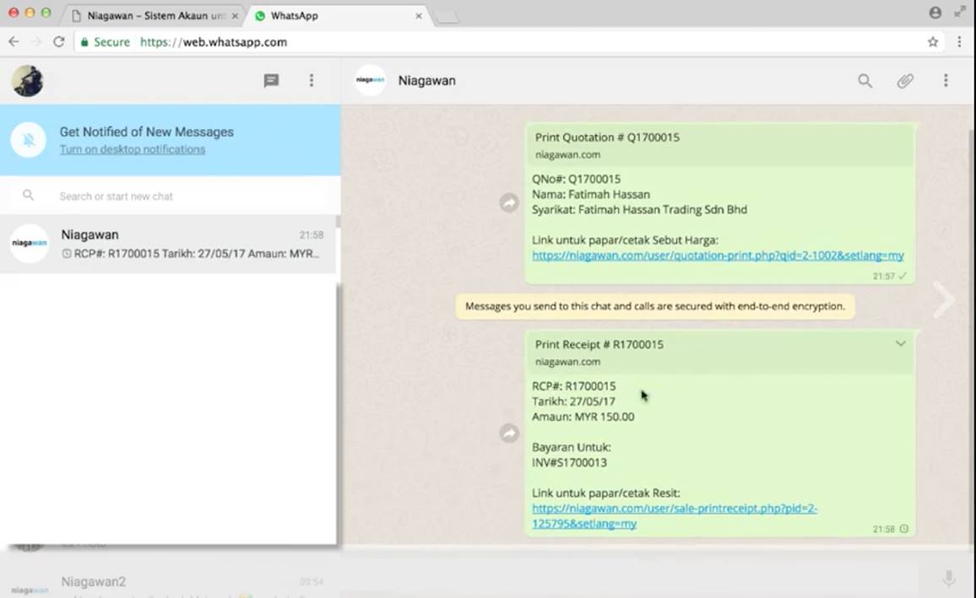
Task: Switch to the Niagawan browser tab
Action: (153, 15)
